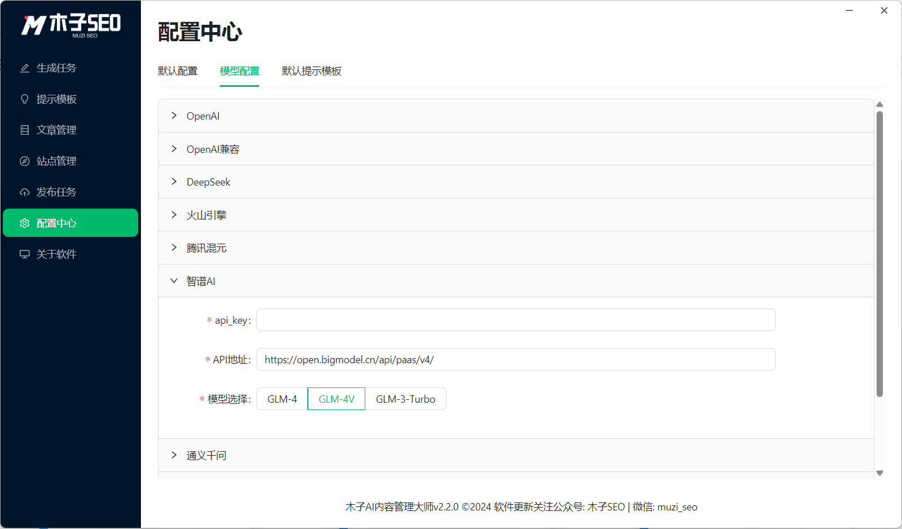The height and width of the screenshot is (529, 902).
Task: Open 关于软件 in the sidebar
Action: tap(70, 254)
